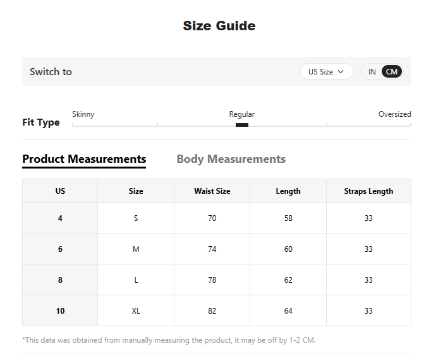The width and height of the screenshot is (431, 361).
Task: Click the Skinny fit type label
Action: click(83, 114)
